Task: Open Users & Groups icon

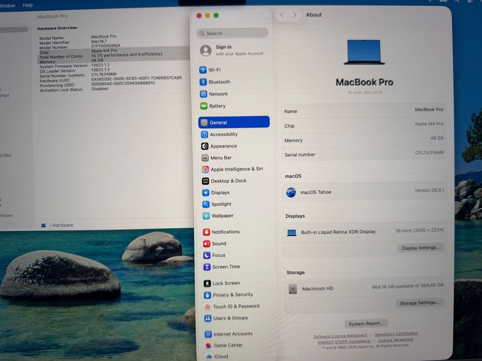Action: click(x=208, y=318)
